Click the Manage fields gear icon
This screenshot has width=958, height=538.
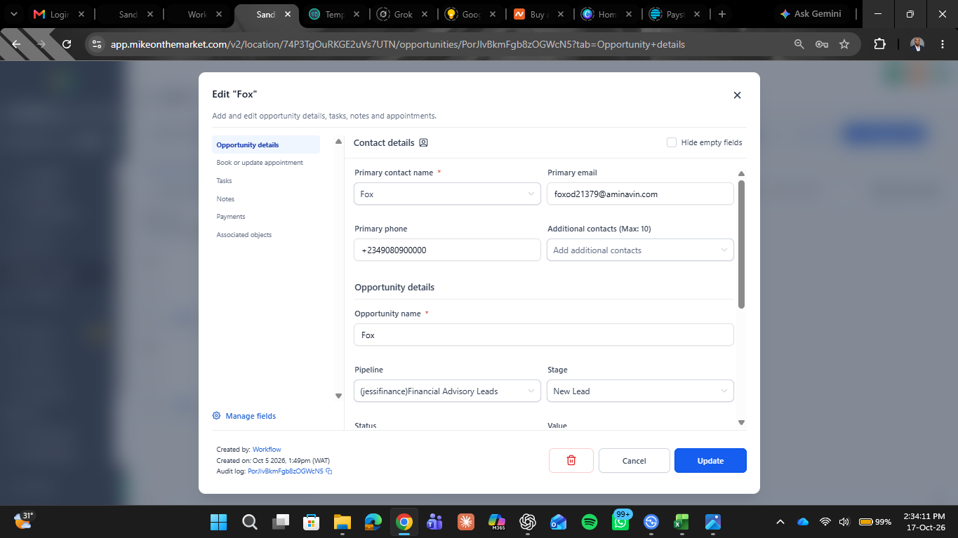tap(216, 416)
